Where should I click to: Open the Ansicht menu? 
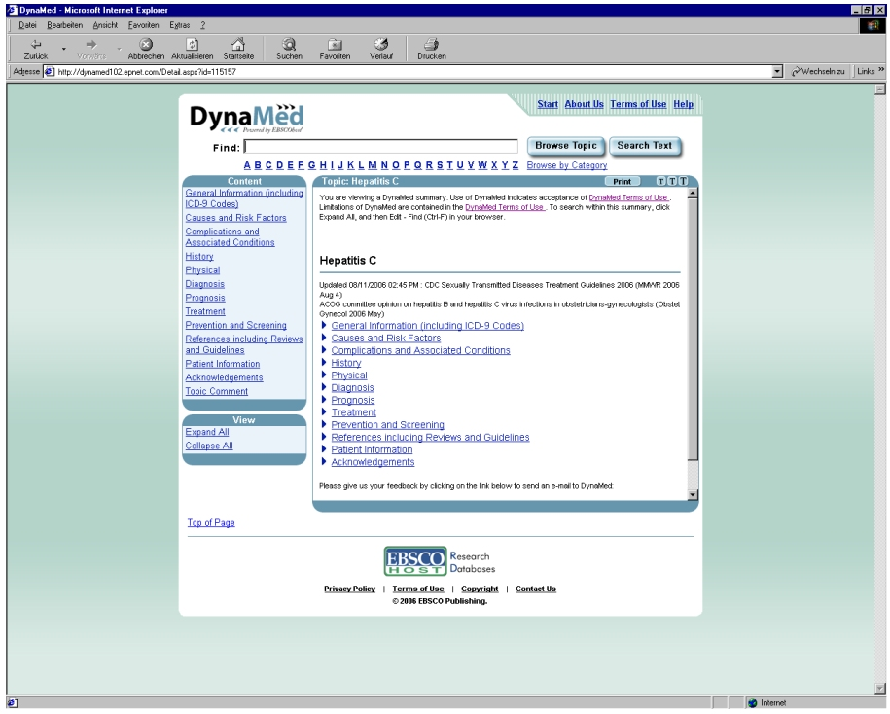tap(106, 25)
